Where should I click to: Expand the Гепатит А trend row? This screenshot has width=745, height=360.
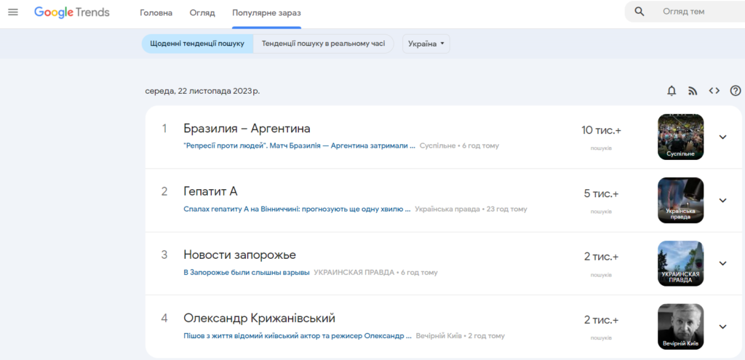pos(722,200)
